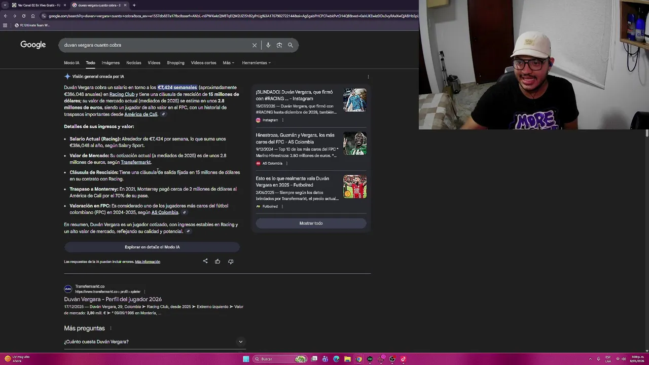Open the UV muy alto weather widget
The height and width of the screenshot is (365, 649).
pyautogui.click(x=16, y=359)
